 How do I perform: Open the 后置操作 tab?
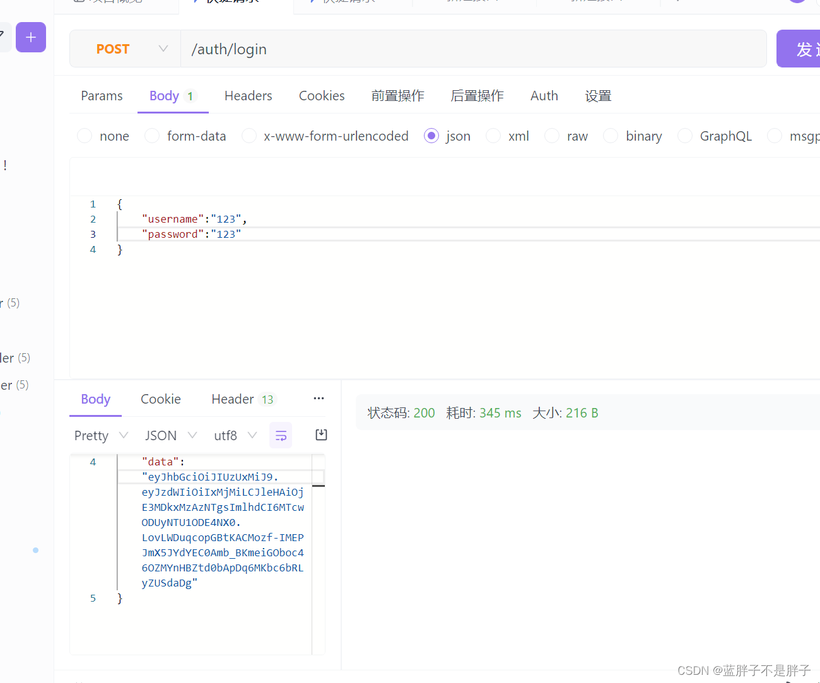477,96
